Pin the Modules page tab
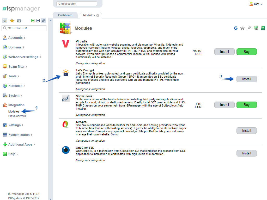 [x=249, y=28]
